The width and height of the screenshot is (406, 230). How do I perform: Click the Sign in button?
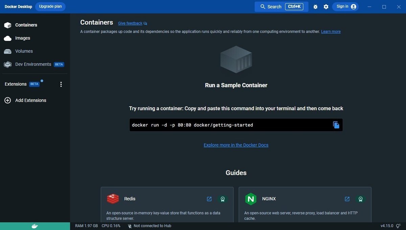click(x=345, y=7)
